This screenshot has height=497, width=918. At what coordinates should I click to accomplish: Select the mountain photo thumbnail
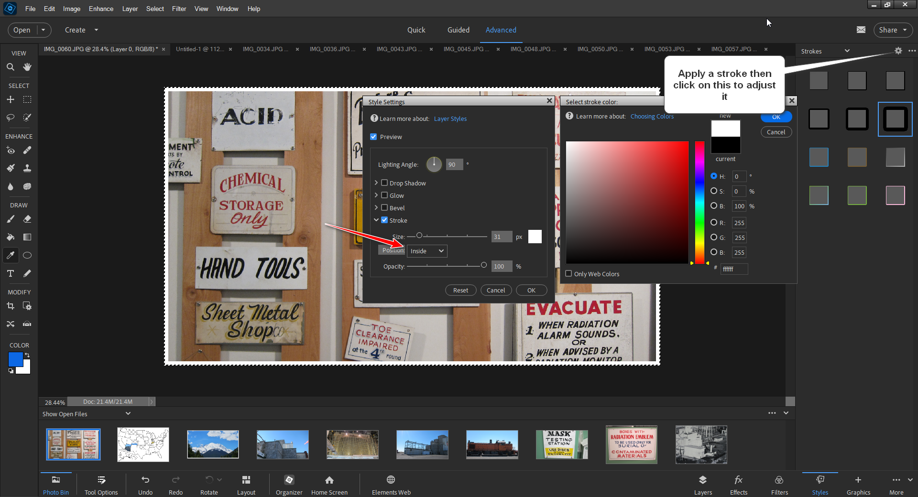(x=213, y=444)
